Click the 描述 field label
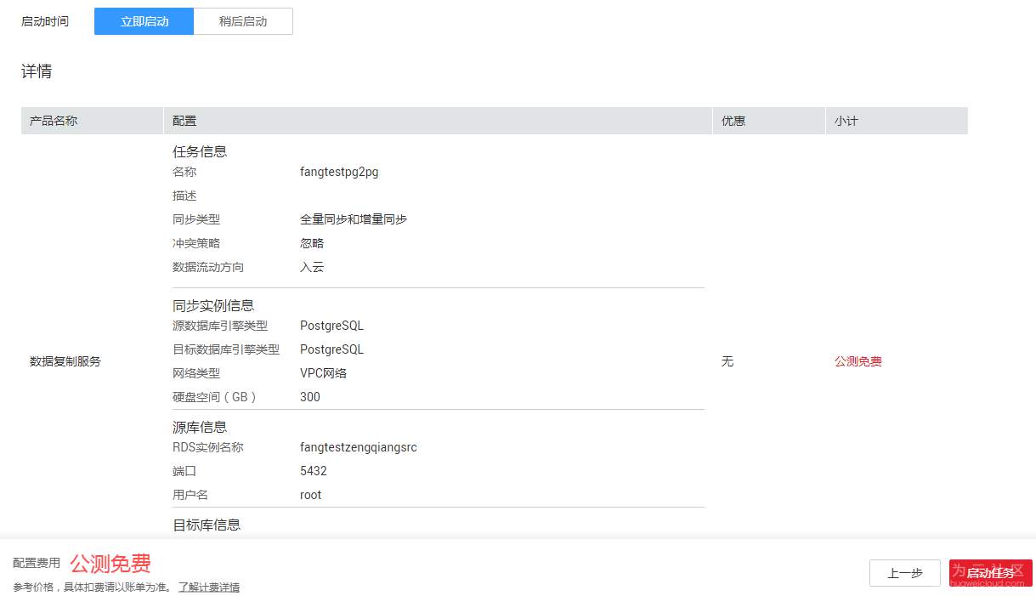Viewport: 1036px width, 596px height. (x=184, y=196)
